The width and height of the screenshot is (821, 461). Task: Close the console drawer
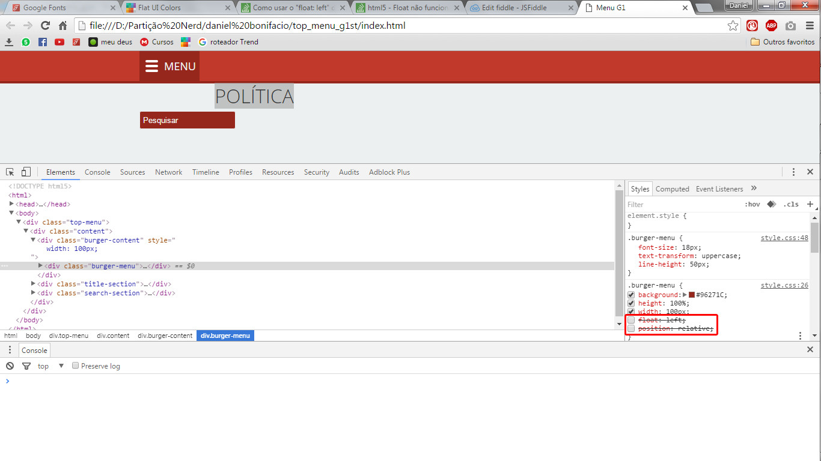(810, 349)
